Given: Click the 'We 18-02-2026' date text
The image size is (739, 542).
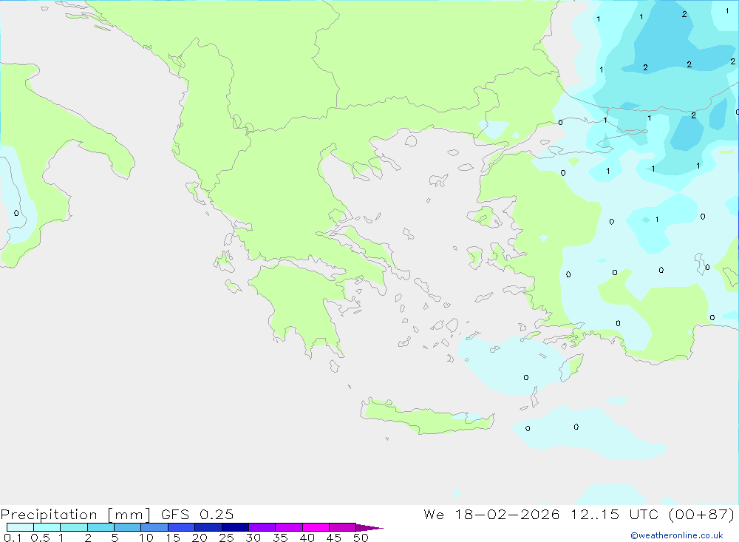Looking at the screenshot, I should pyautogui.click(x=491, y=514).
